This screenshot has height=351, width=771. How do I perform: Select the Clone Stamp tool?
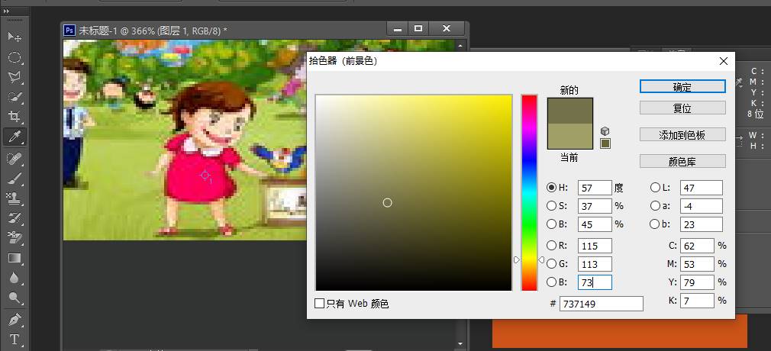[x=15, y=198]
